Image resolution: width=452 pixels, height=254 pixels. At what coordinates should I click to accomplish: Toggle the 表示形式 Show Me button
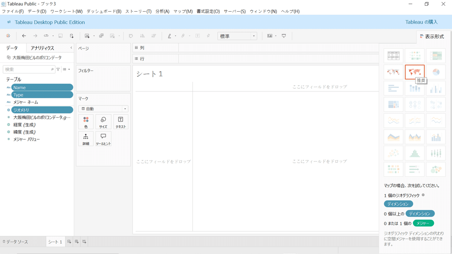(x=431, y=37)
